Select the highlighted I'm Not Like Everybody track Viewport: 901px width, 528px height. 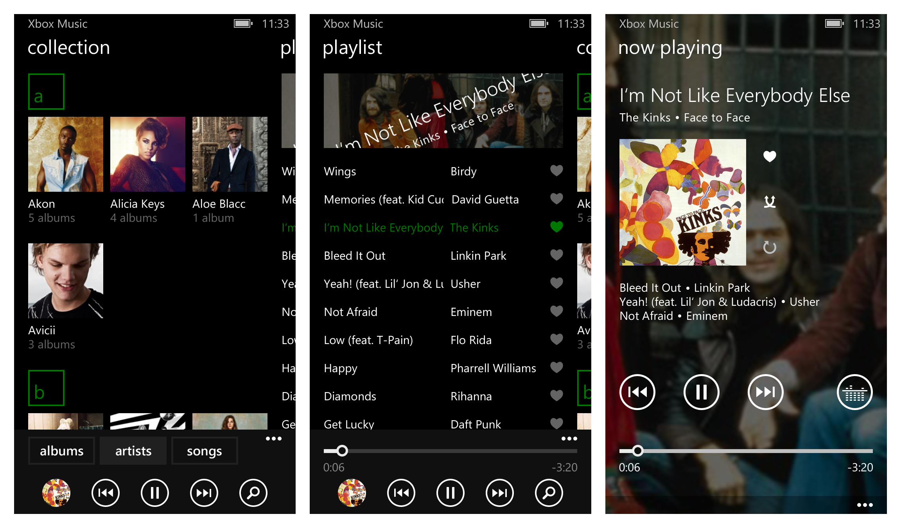pyautogui.click(x=383, y=228)
